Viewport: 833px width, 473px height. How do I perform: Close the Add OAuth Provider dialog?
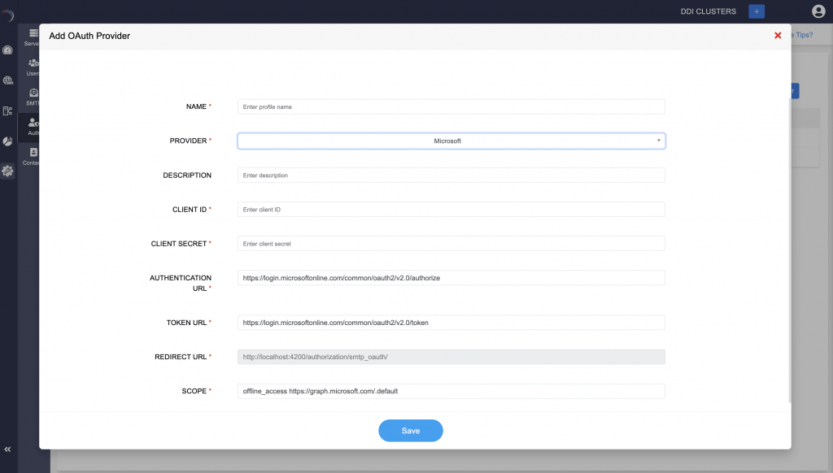(777, 35)
